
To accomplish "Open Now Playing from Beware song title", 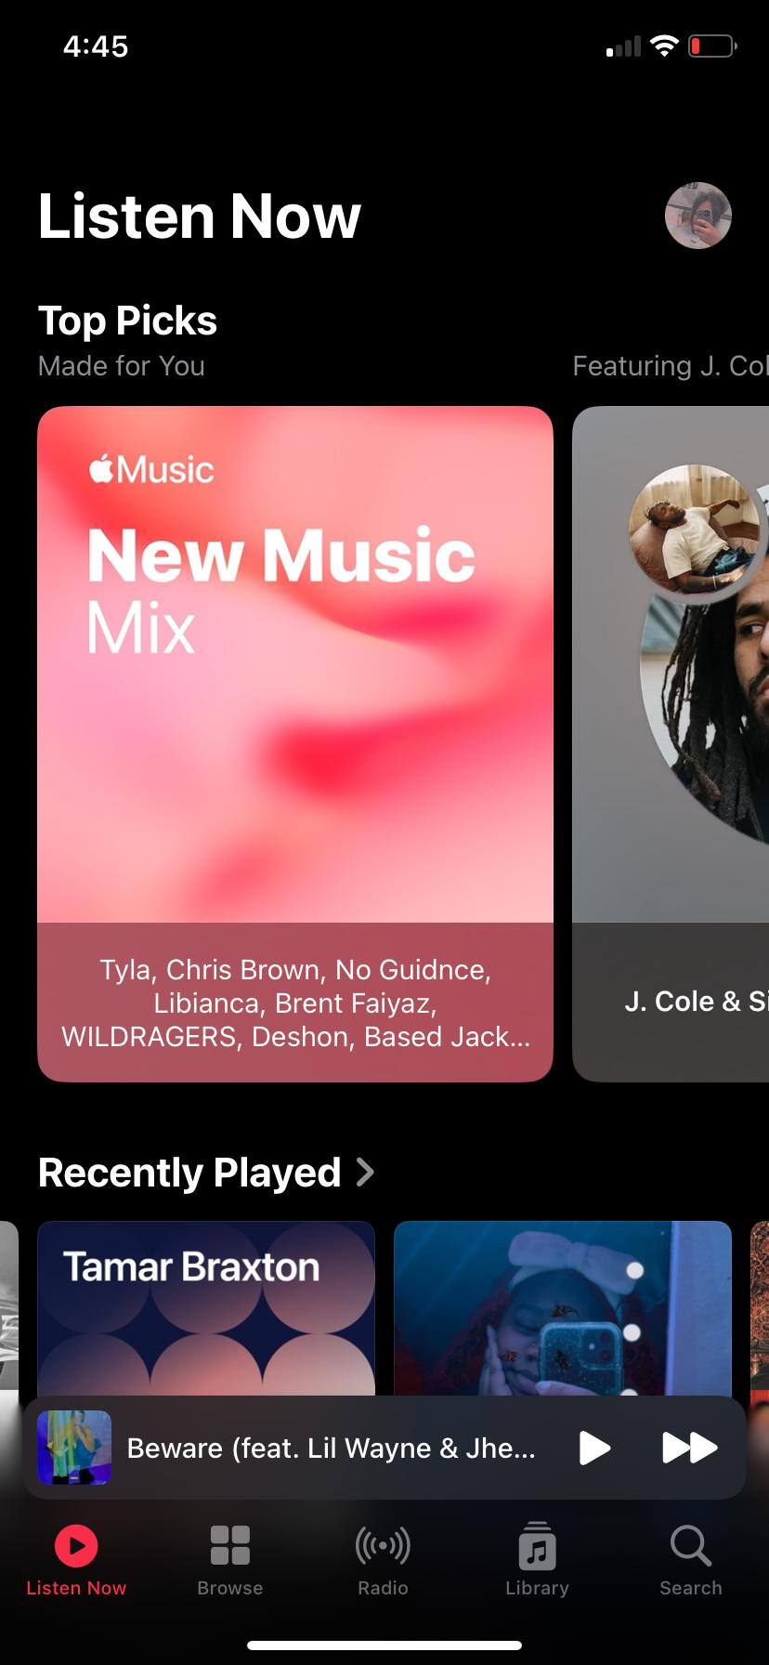I will pyautogui.click(x=331, y=1448).
